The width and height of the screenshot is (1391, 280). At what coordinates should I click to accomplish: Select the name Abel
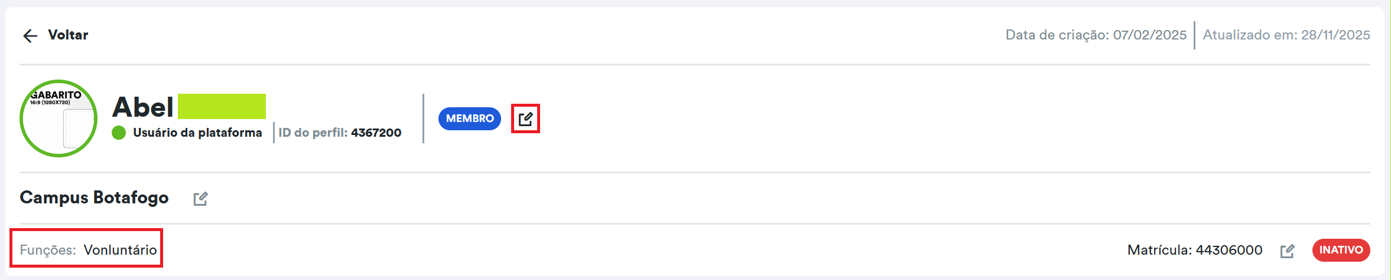(143, 107)
